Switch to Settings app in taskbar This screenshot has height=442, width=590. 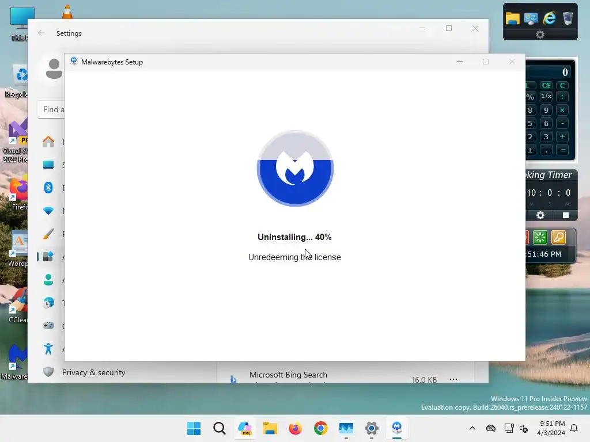372,428
